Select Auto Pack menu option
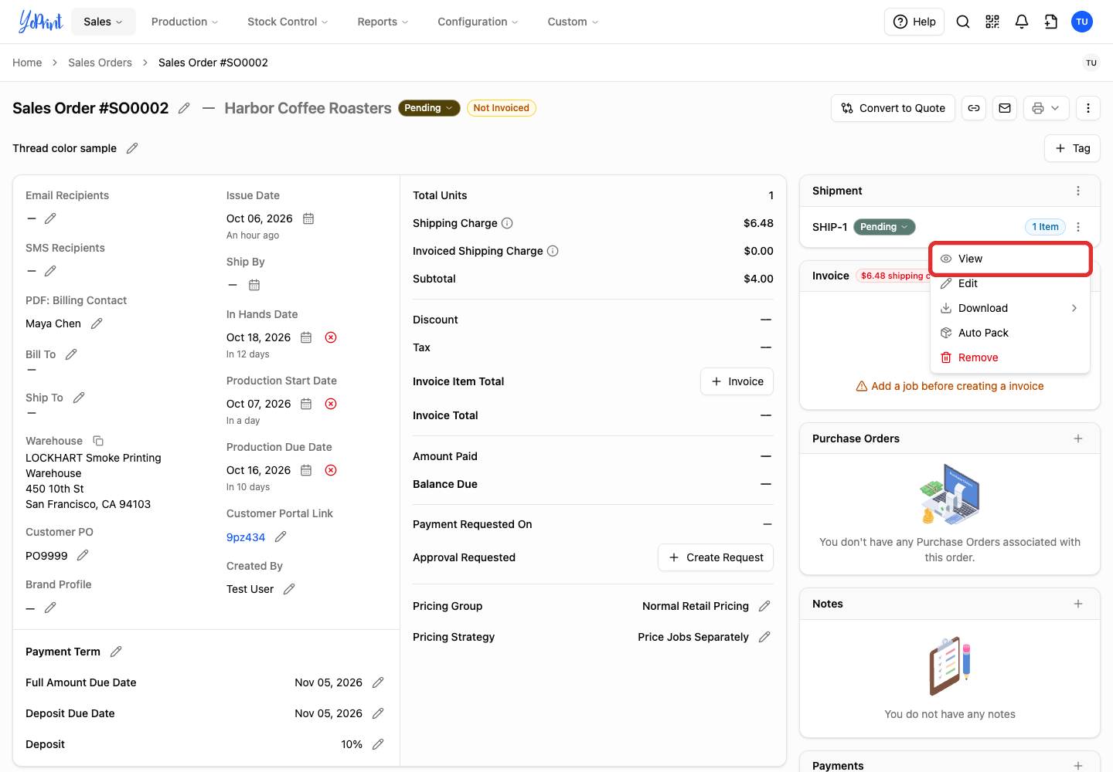Viewport: 1113px width, 772px height. pos(1010,333)
